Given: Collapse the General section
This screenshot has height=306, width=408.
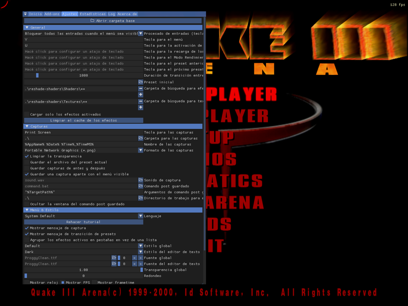Looking at the screenshot, I should (113, 27).
